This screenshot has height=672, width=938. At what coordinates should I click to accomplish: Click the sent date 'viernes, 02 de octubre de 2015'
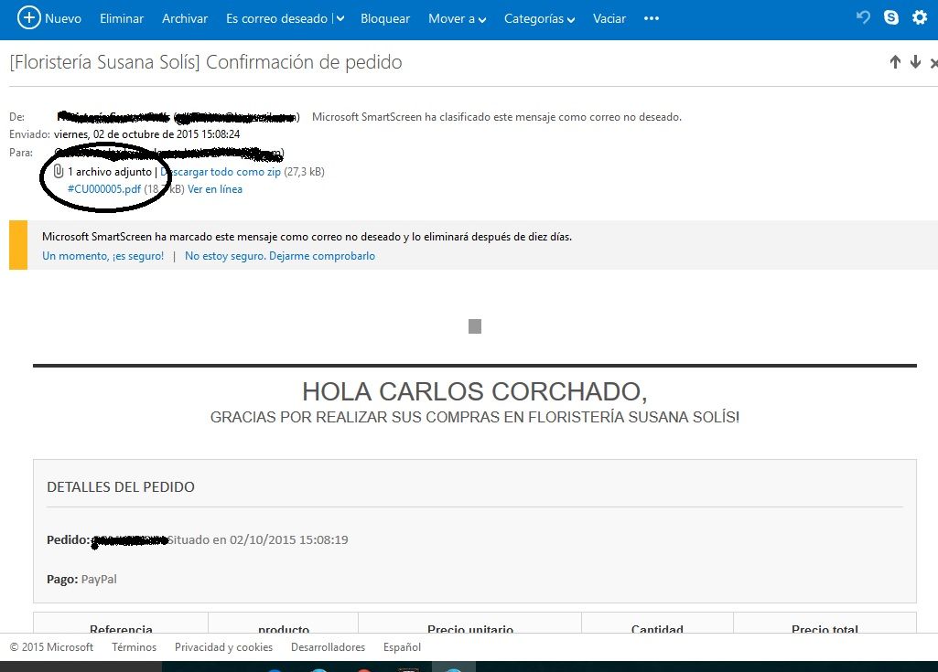tap(146, 133)
